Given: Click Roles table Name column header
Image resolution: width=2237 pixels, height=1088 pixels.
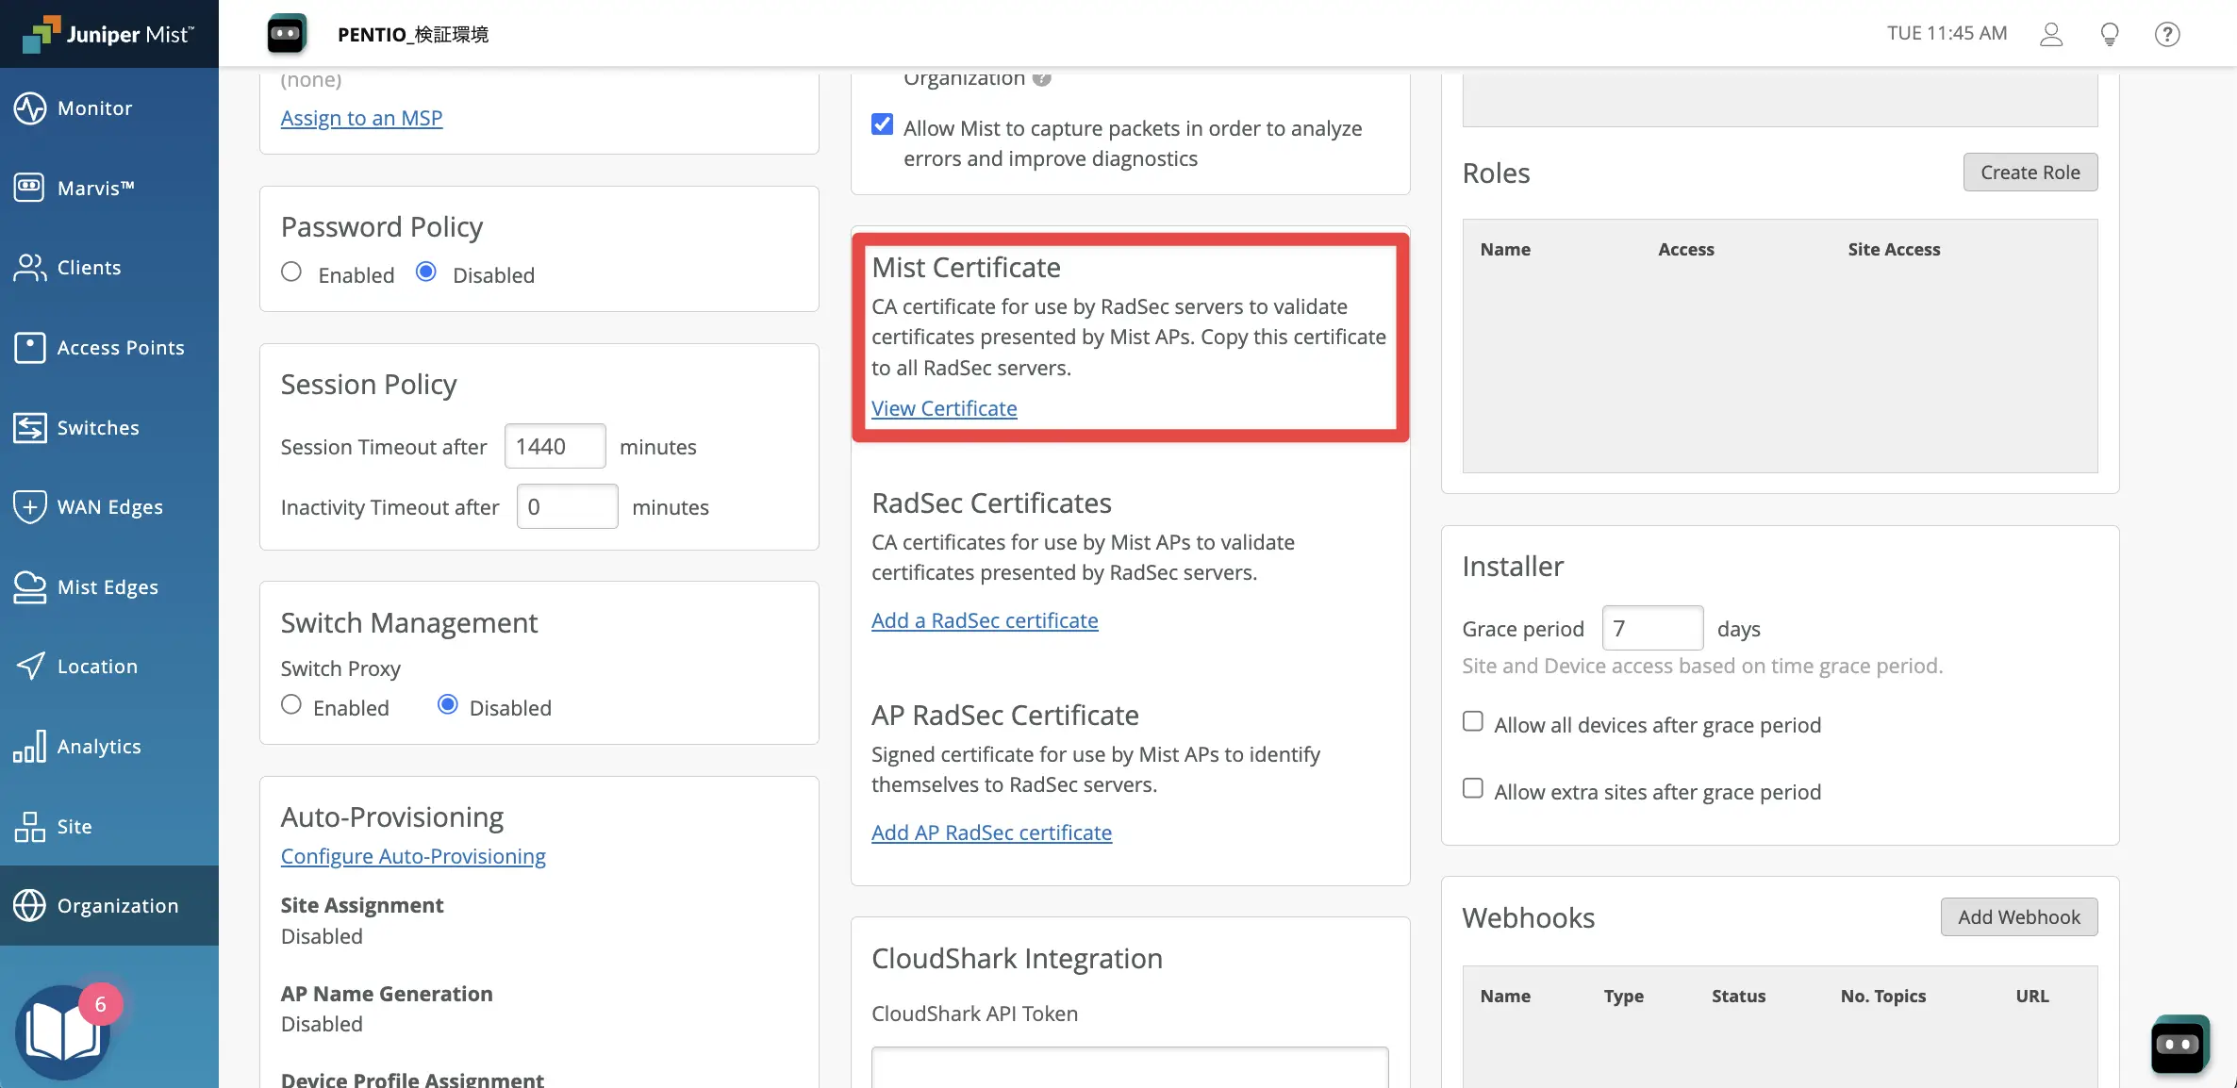Looking at the screenshot, I should (x=1505, y=249).
